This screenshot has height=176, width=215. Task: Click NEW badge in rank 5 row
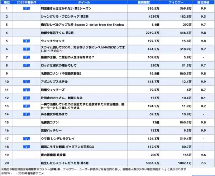[27, 41]
